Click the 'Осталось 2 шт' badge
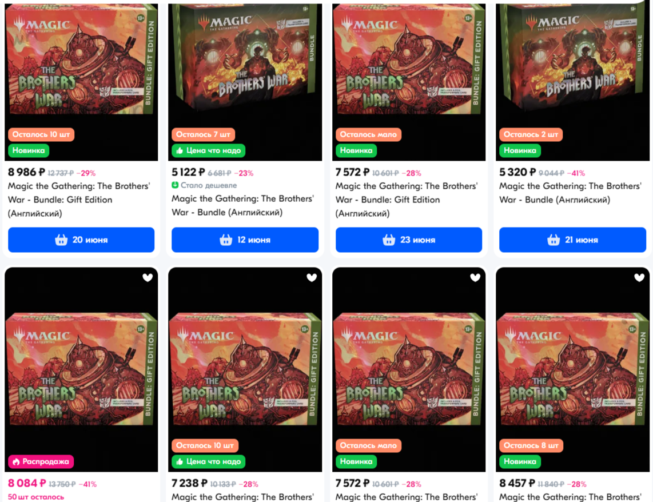653x502 pixels. pyautogui.click(x=531, y=134)
